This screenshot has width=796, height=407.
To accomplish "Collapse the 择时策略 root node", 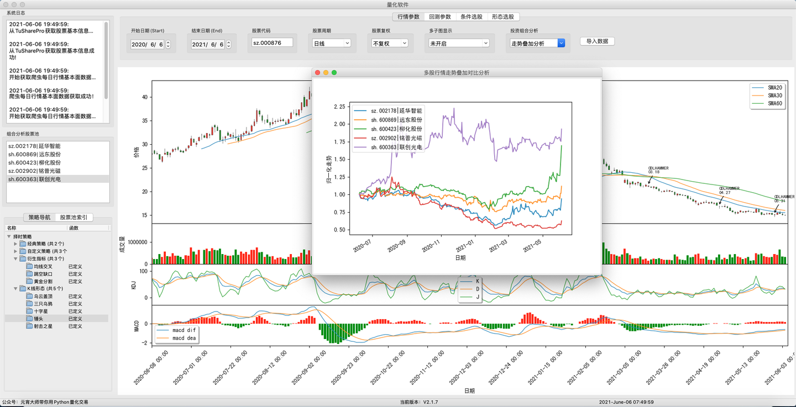I will click(x=9, y=236).
